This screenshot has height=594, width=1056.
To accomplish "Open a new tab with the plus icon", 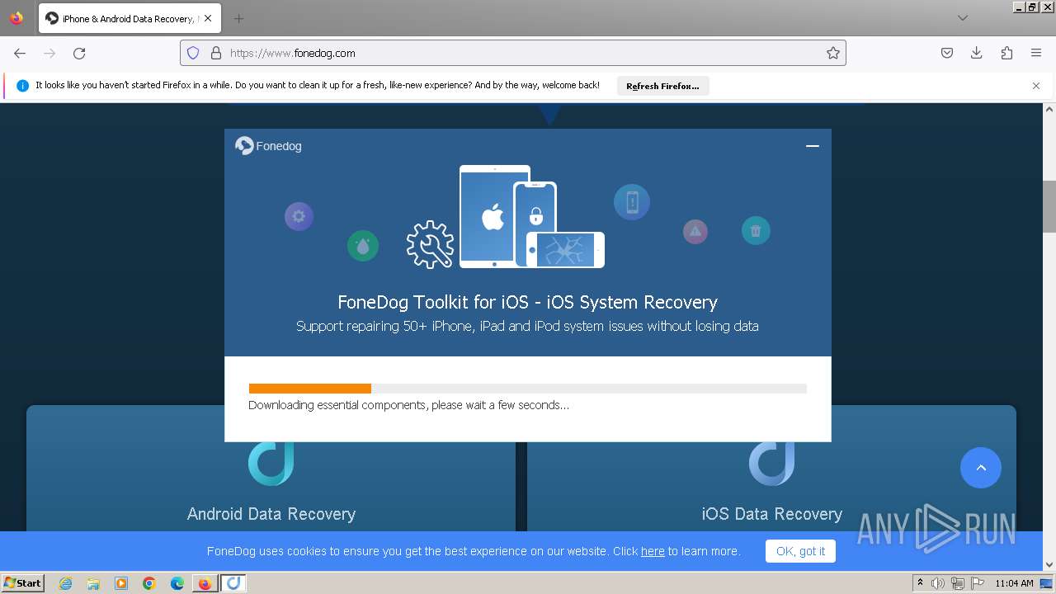I will tap(238, 18).
